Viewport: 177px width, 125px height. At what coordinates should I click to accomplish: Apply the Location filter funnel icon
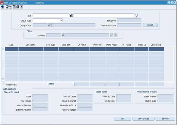tap(112, 35)
